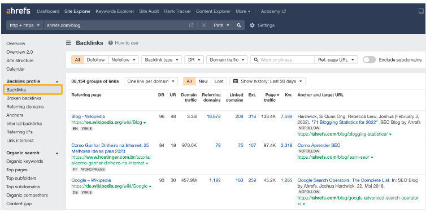Toggle Exclude subdomains switch
This screenshot has width=426, height=217.
click(369, 60)
